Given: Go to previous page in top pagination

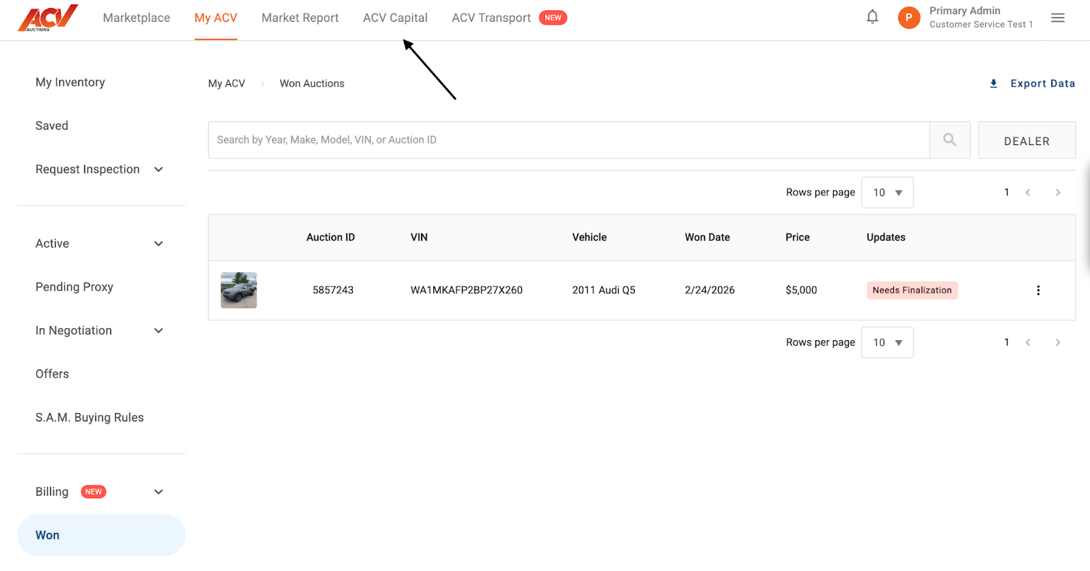Looking at the screenshot, I should pyautogui.click(x=1028, y=193).
